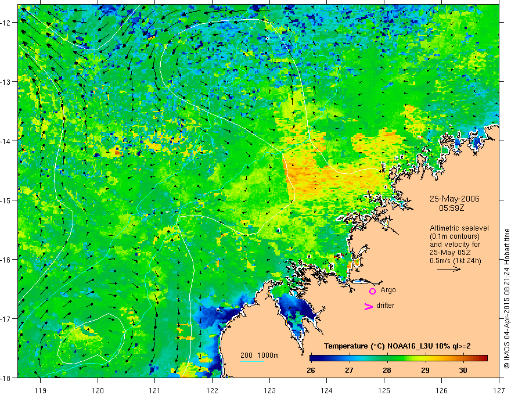Click longitude axis label 122
Screen dimensions: 511x395
coord(212,390)
